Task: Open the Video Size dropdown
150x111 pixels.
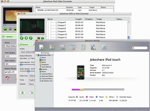Action: [31, 76]
